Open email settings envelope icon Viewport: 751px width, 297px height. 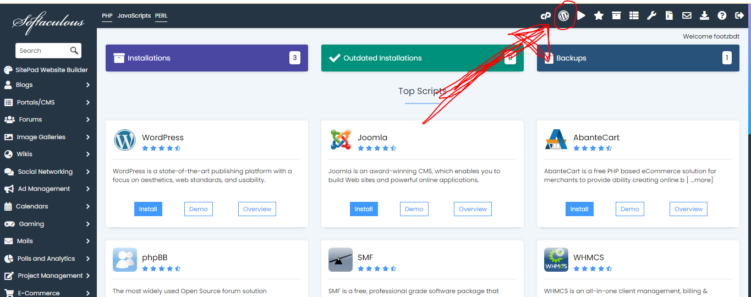click(687, 16)
